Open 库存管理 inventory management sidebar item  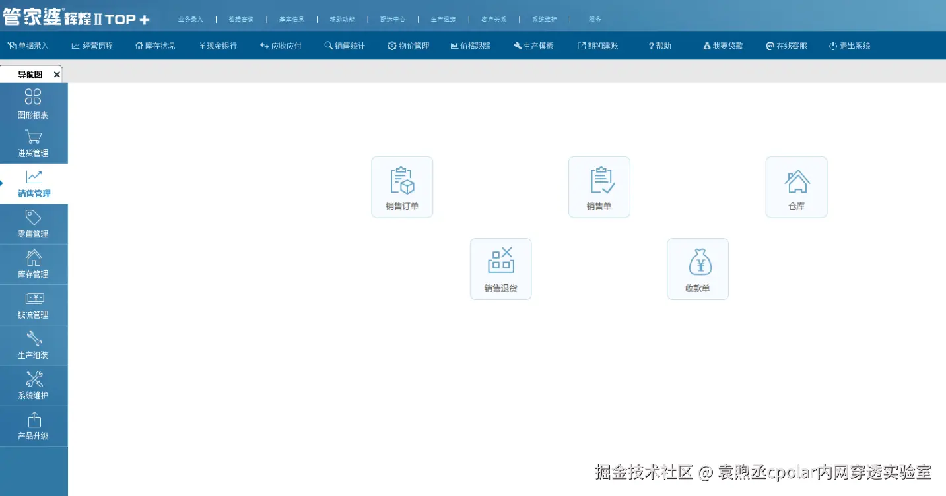[33, 264]
